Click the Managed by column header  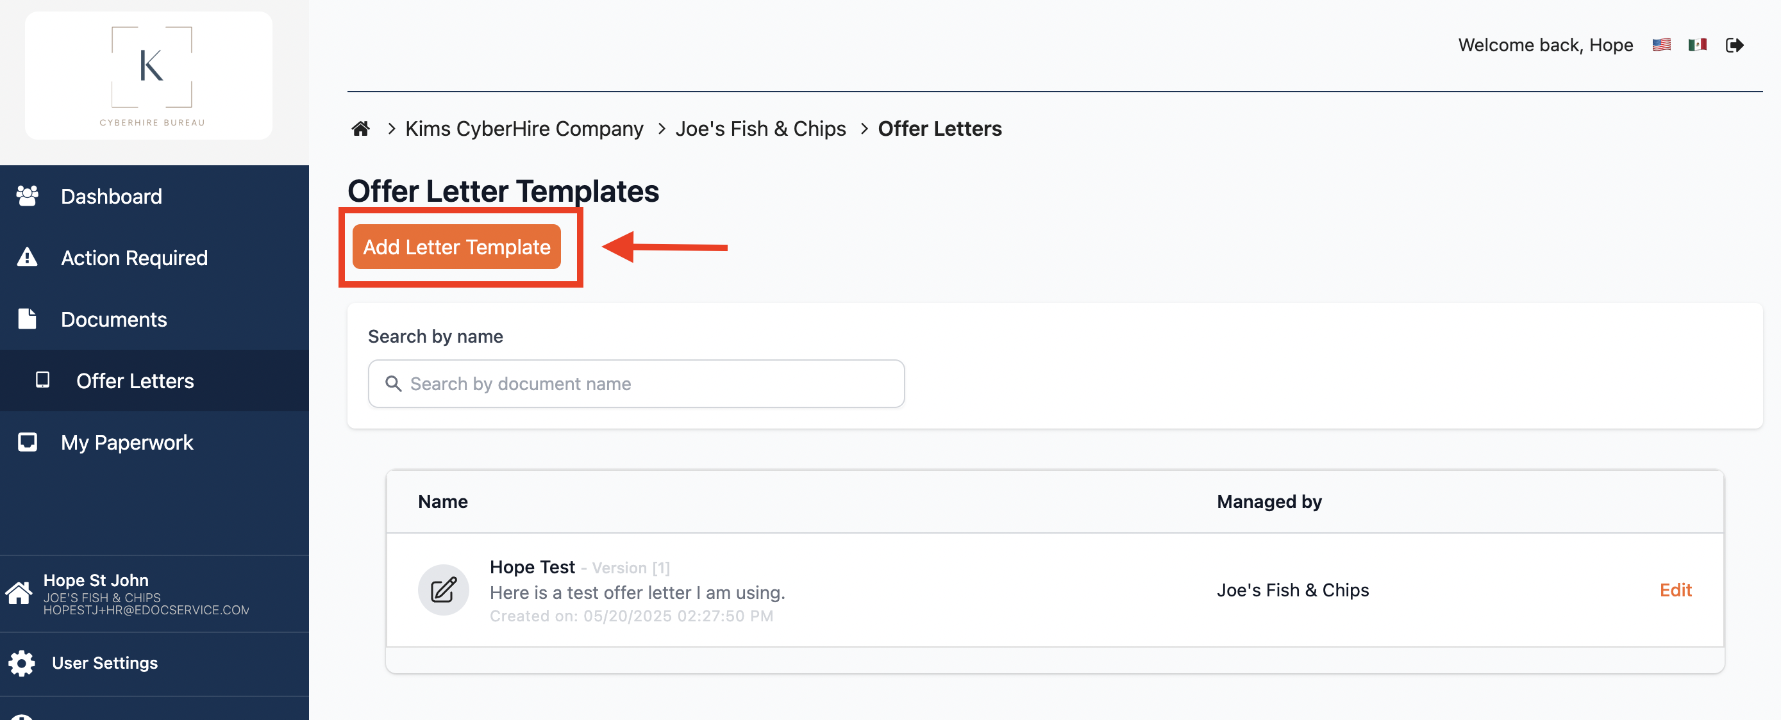pos(1269,502)
